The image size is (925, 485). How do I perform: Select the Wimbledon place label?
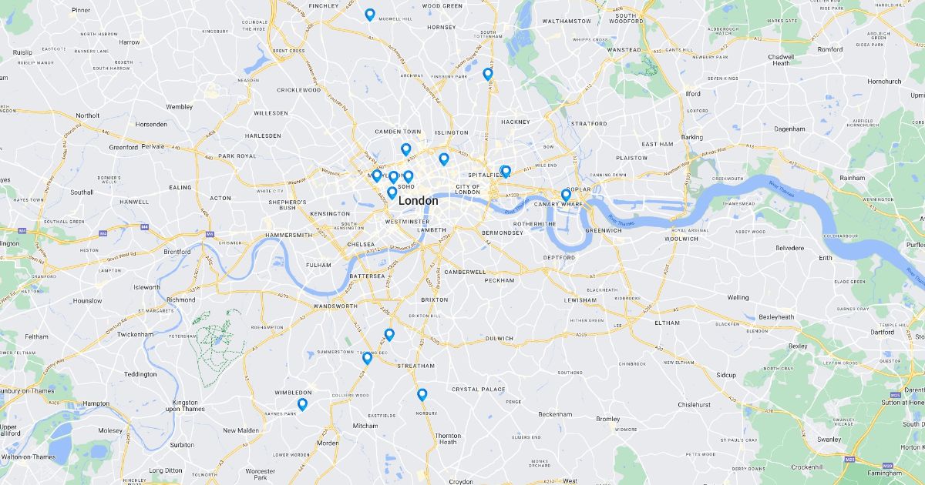[294, 393]
